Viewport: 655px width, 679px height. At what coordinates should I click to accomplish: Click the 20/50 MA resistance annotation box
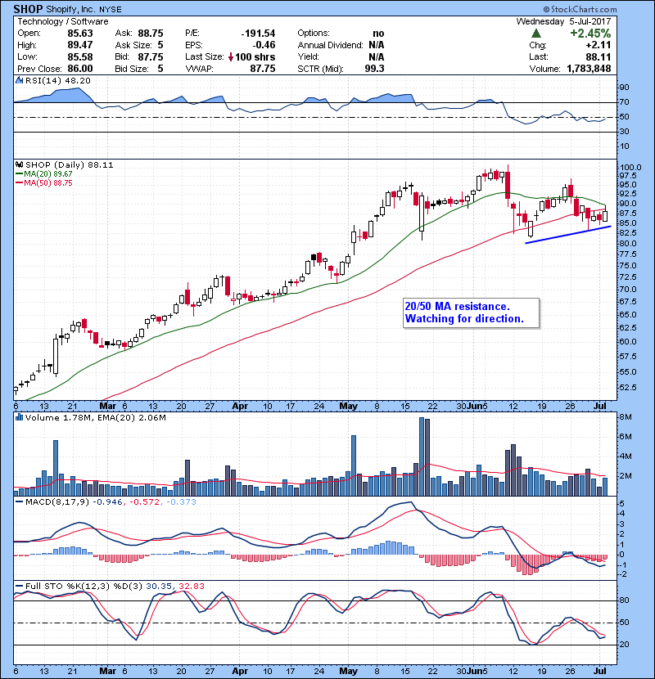[472, 313]
